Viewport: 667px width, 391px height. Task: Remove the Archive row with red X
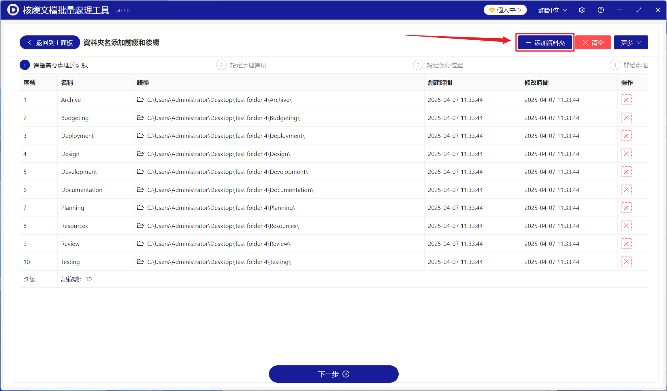point(626,100)
